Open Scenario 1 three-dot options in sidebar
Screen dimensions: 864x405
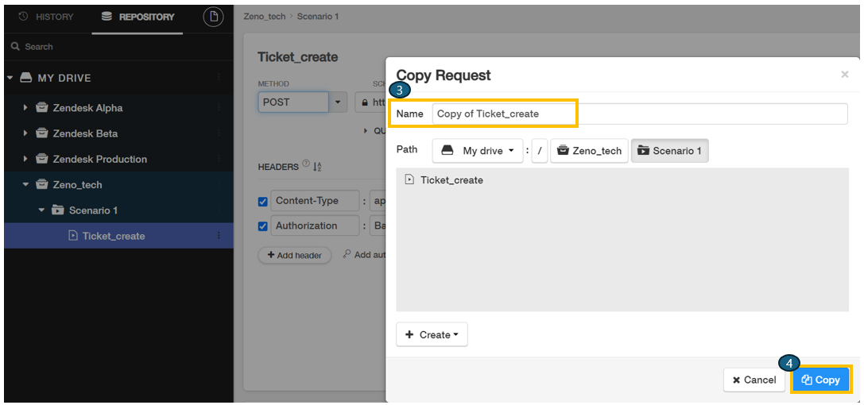pos(219,210)
